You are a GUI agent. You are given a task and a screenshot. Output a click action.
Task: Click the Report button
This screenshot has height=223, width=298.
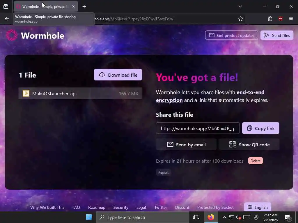coord(163,172)
